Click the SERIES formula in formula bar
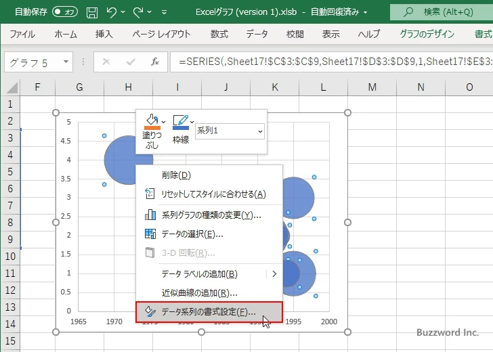 (332, 62)
